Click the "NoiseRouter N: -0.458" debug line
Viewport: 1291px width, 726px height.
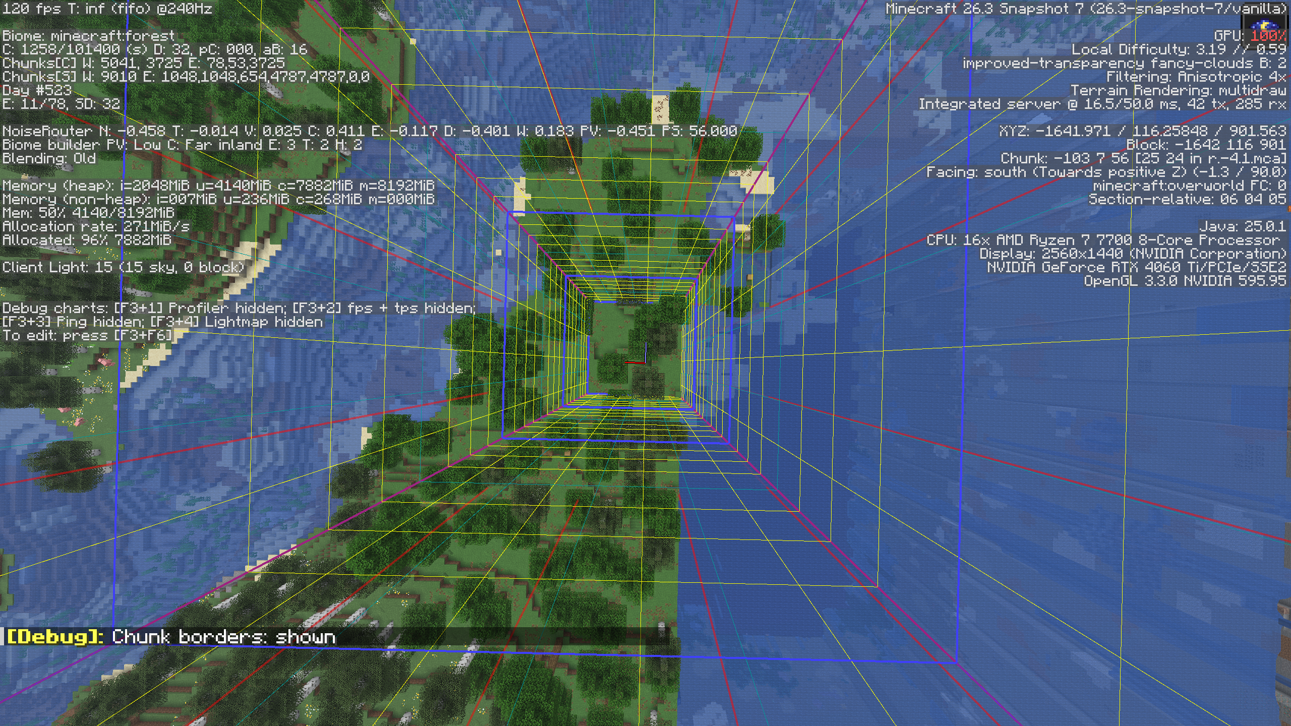370,131
